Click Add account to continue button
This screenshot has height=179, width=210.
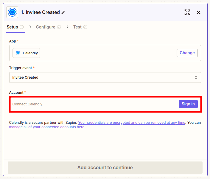(105, 167)
